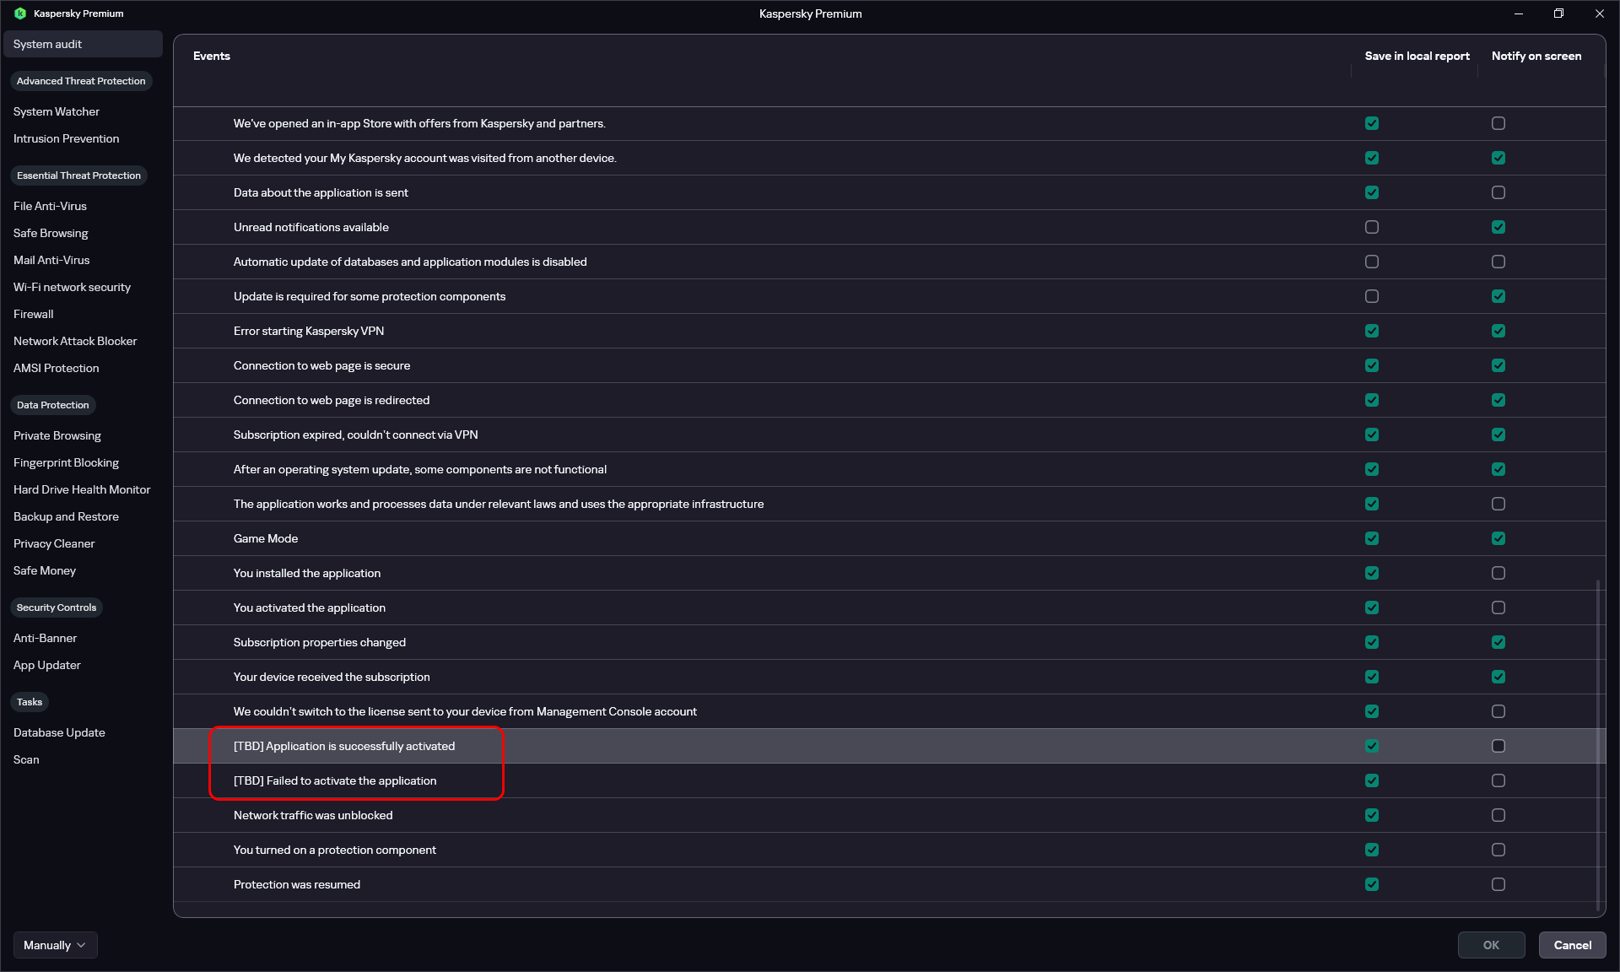Uncheck local report for Failed to activate the application

tap(1372, 780)
